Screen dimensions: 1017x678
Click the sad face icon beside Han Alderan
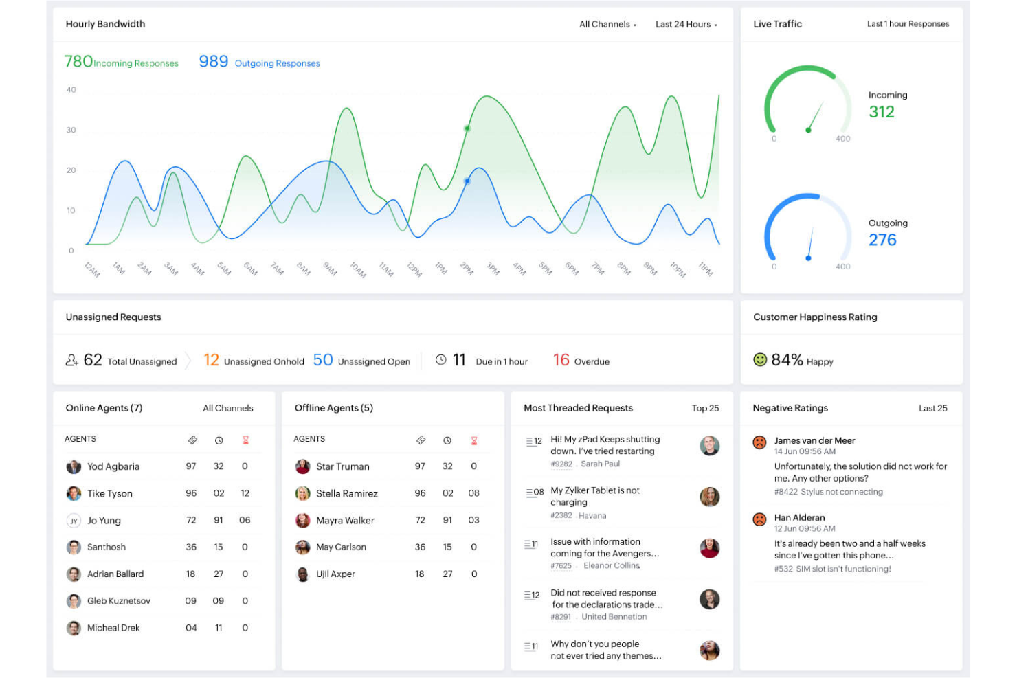[759, 519]
